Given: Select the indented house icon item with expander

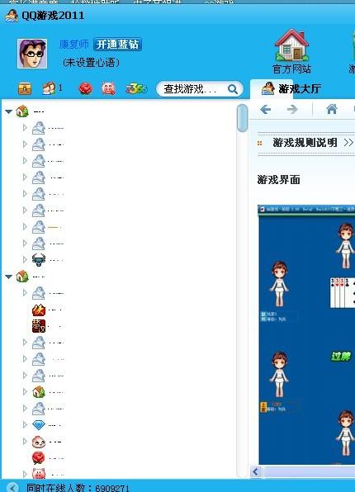Looking at the screenshot, I should point(39,392).
